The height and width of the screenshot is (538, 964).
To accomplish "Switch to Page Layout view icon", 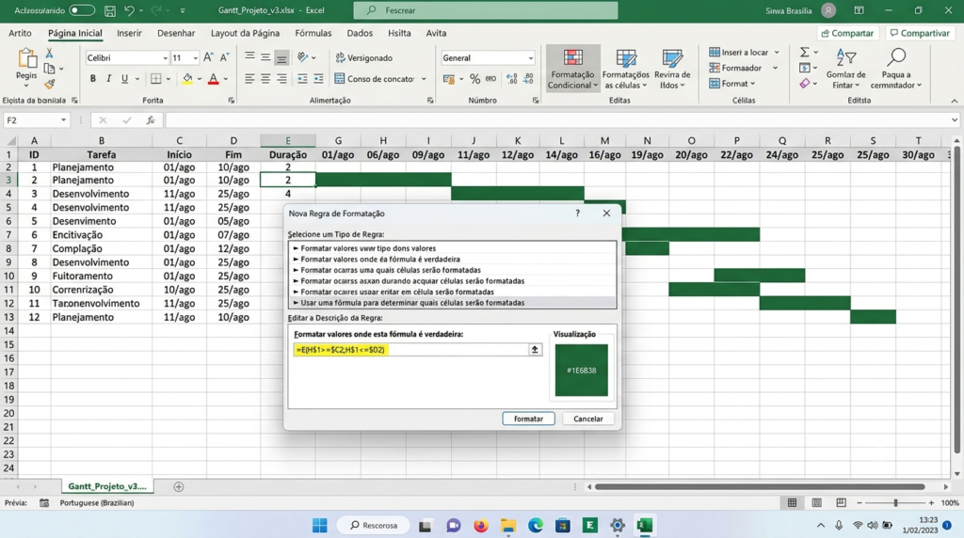I will (x=816, y=502).
